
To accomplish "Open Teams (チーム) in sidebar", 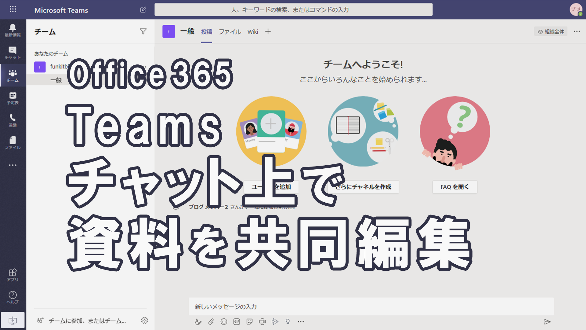I will tap(13, 76).
